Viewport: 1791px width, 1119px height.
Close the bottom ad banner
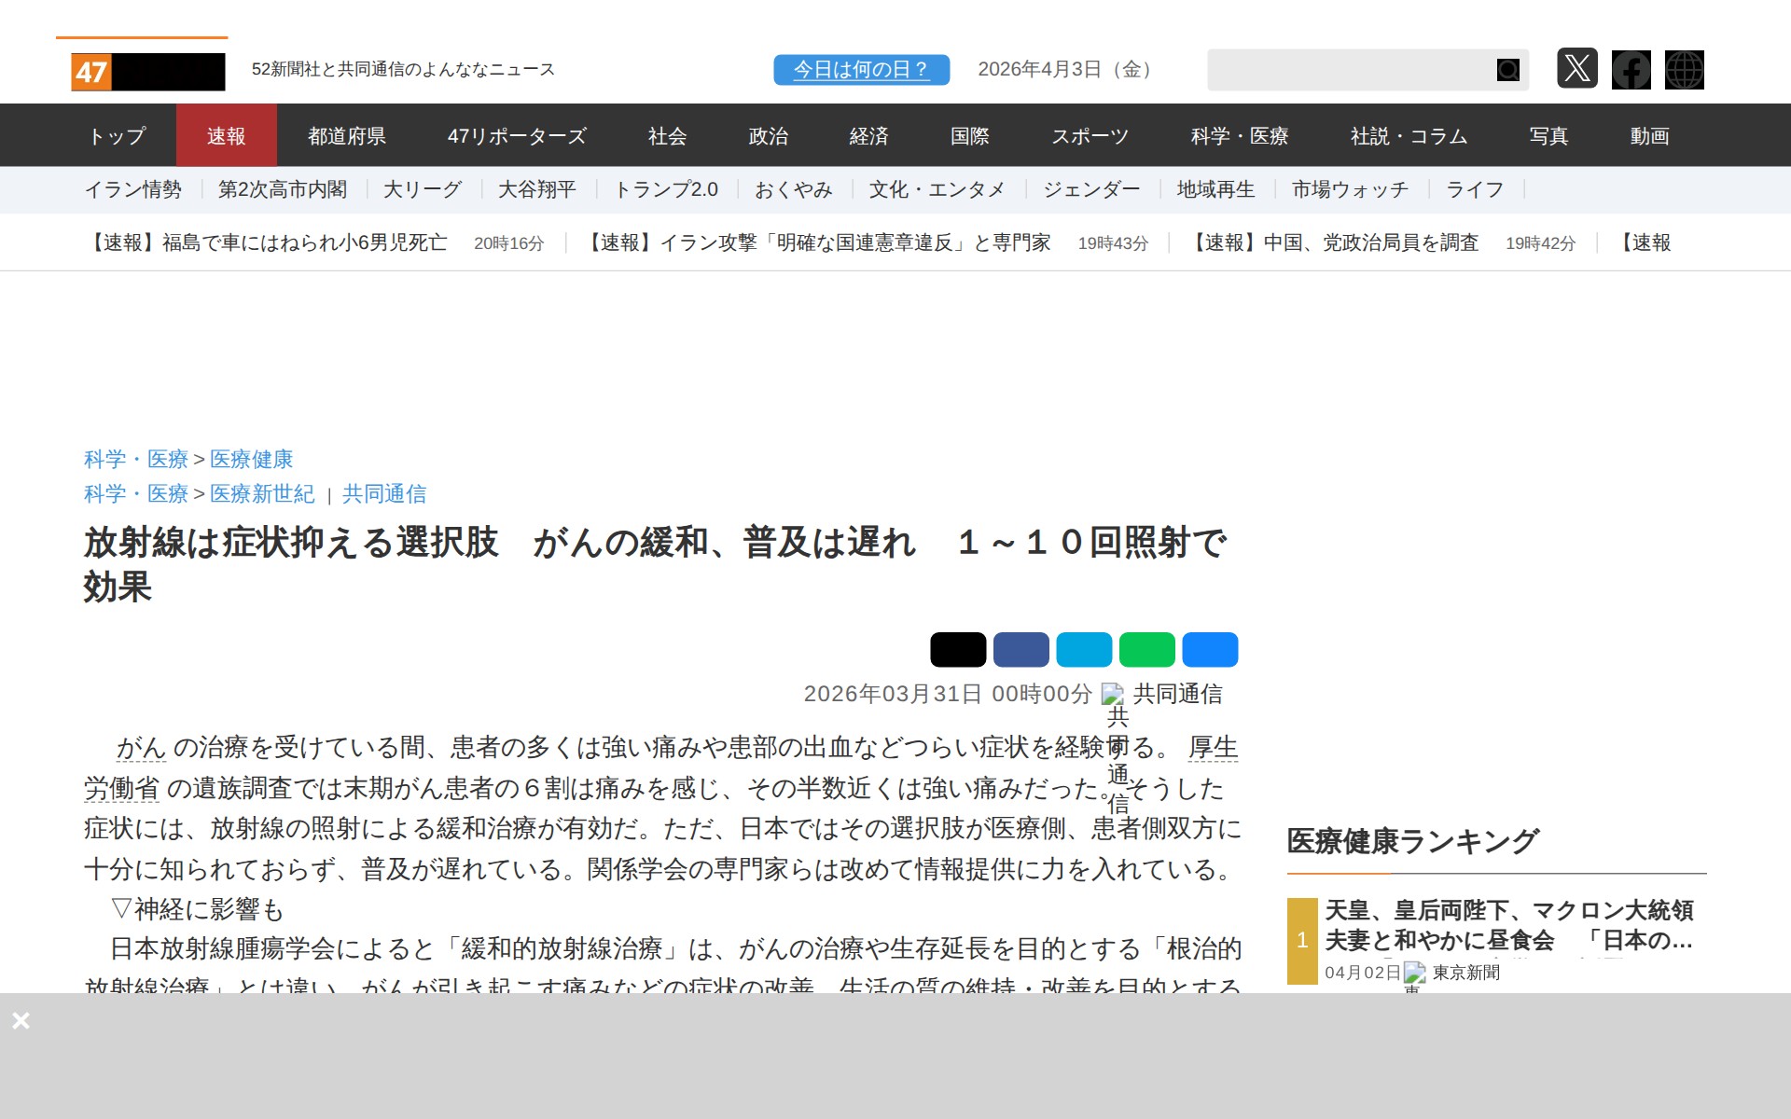click(x=21, y=1020)
